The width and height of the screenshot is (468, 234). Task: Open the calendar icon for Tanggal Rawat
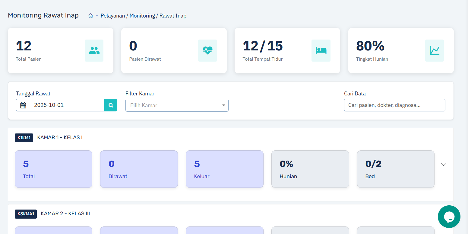point(23,105)
